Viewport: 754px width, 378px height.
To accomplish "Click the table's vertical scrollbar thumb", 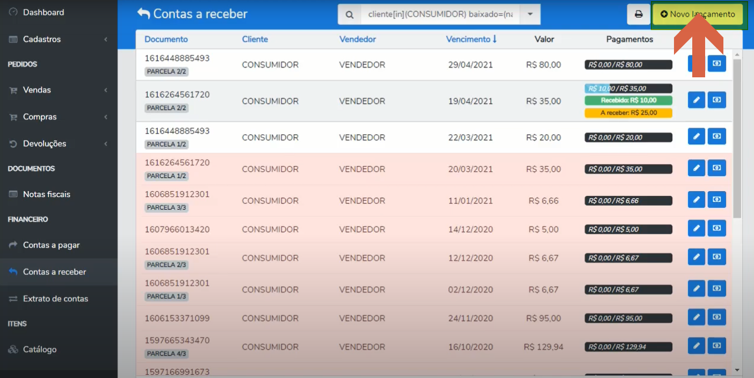I will tap(737, 139).
